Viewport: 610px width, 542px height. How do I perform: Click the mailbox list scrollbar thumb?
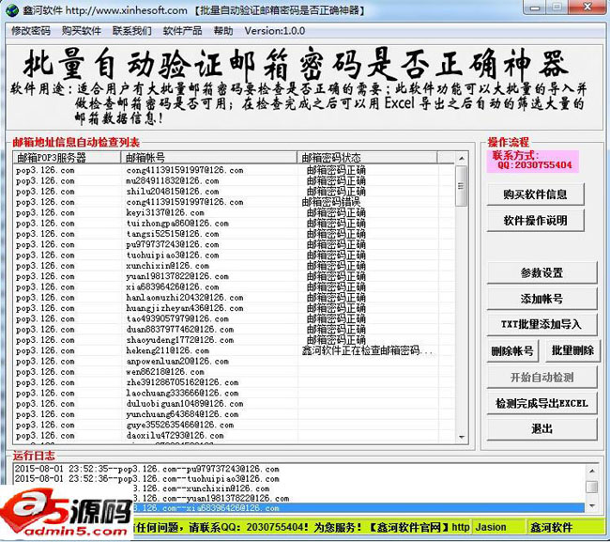462,186
